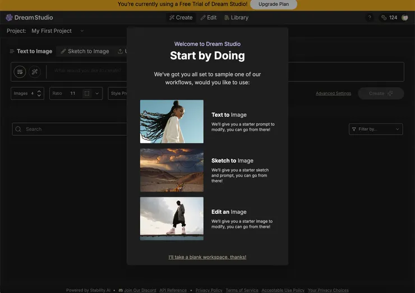Click "I'll take a blank workspace, thanks!" link
Screen dimensions: 415x293
click(x=207, y=257)
